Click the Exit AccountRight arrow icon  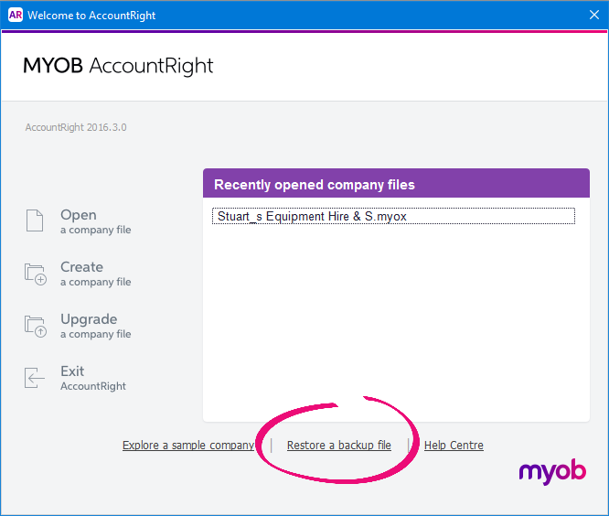coord(35,378)
